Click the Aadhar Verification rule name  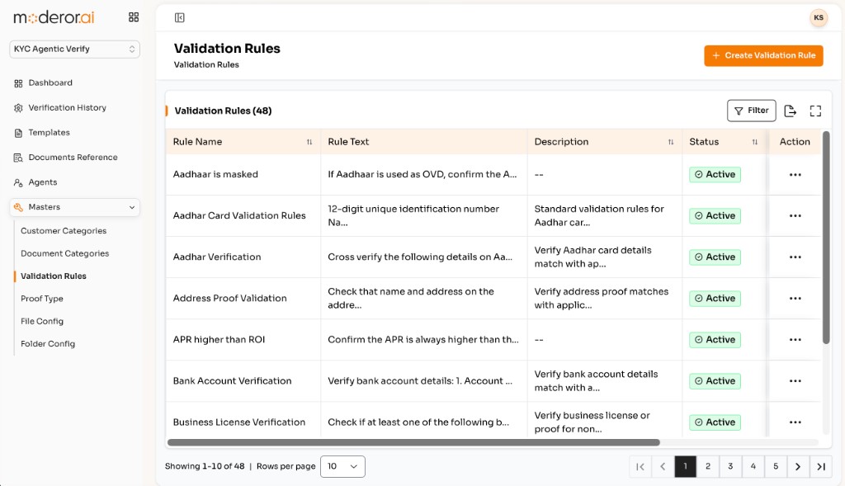tap(217, 257)
